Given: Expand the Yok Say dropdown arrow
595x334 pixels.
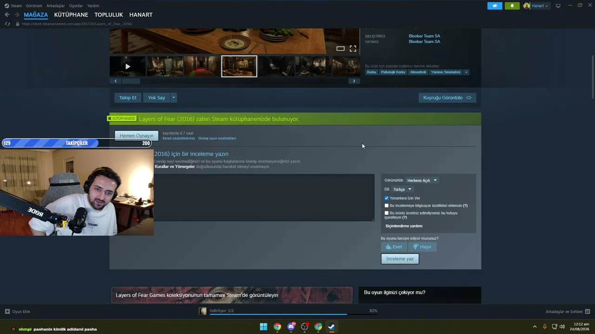Looking at the screenshot, I should [x=174, y=97].
